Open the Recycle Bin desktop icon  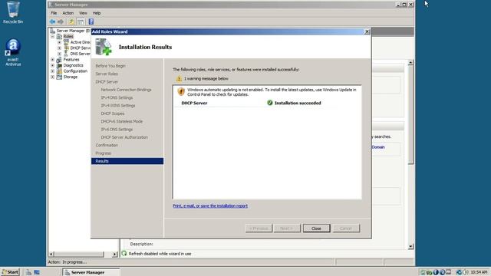(13, 12)
